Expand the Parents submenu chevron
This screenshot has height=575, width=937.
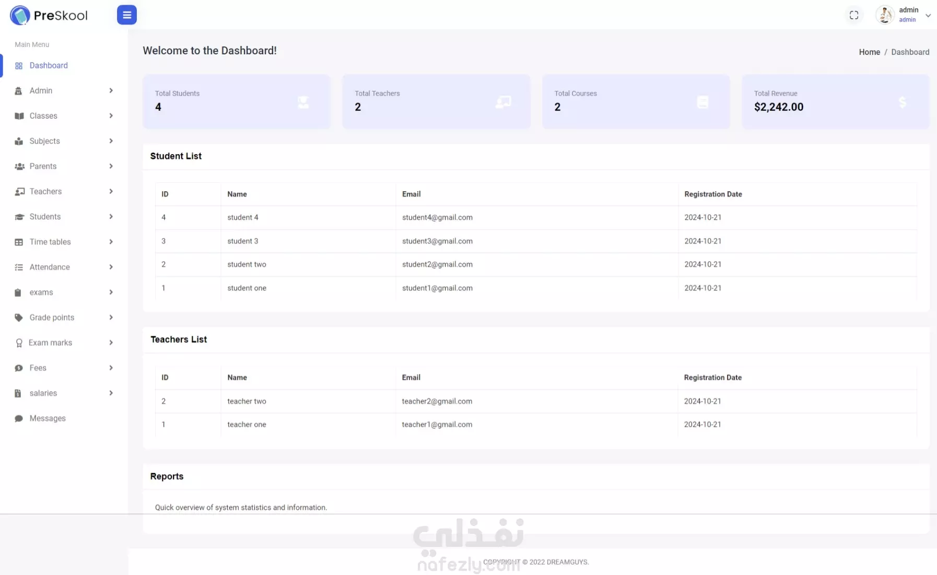(111, 166)
